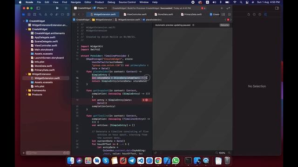Open the Breakpoint navigator icon
The width and height of the screenshot is (298, 167).
(62, 14)
